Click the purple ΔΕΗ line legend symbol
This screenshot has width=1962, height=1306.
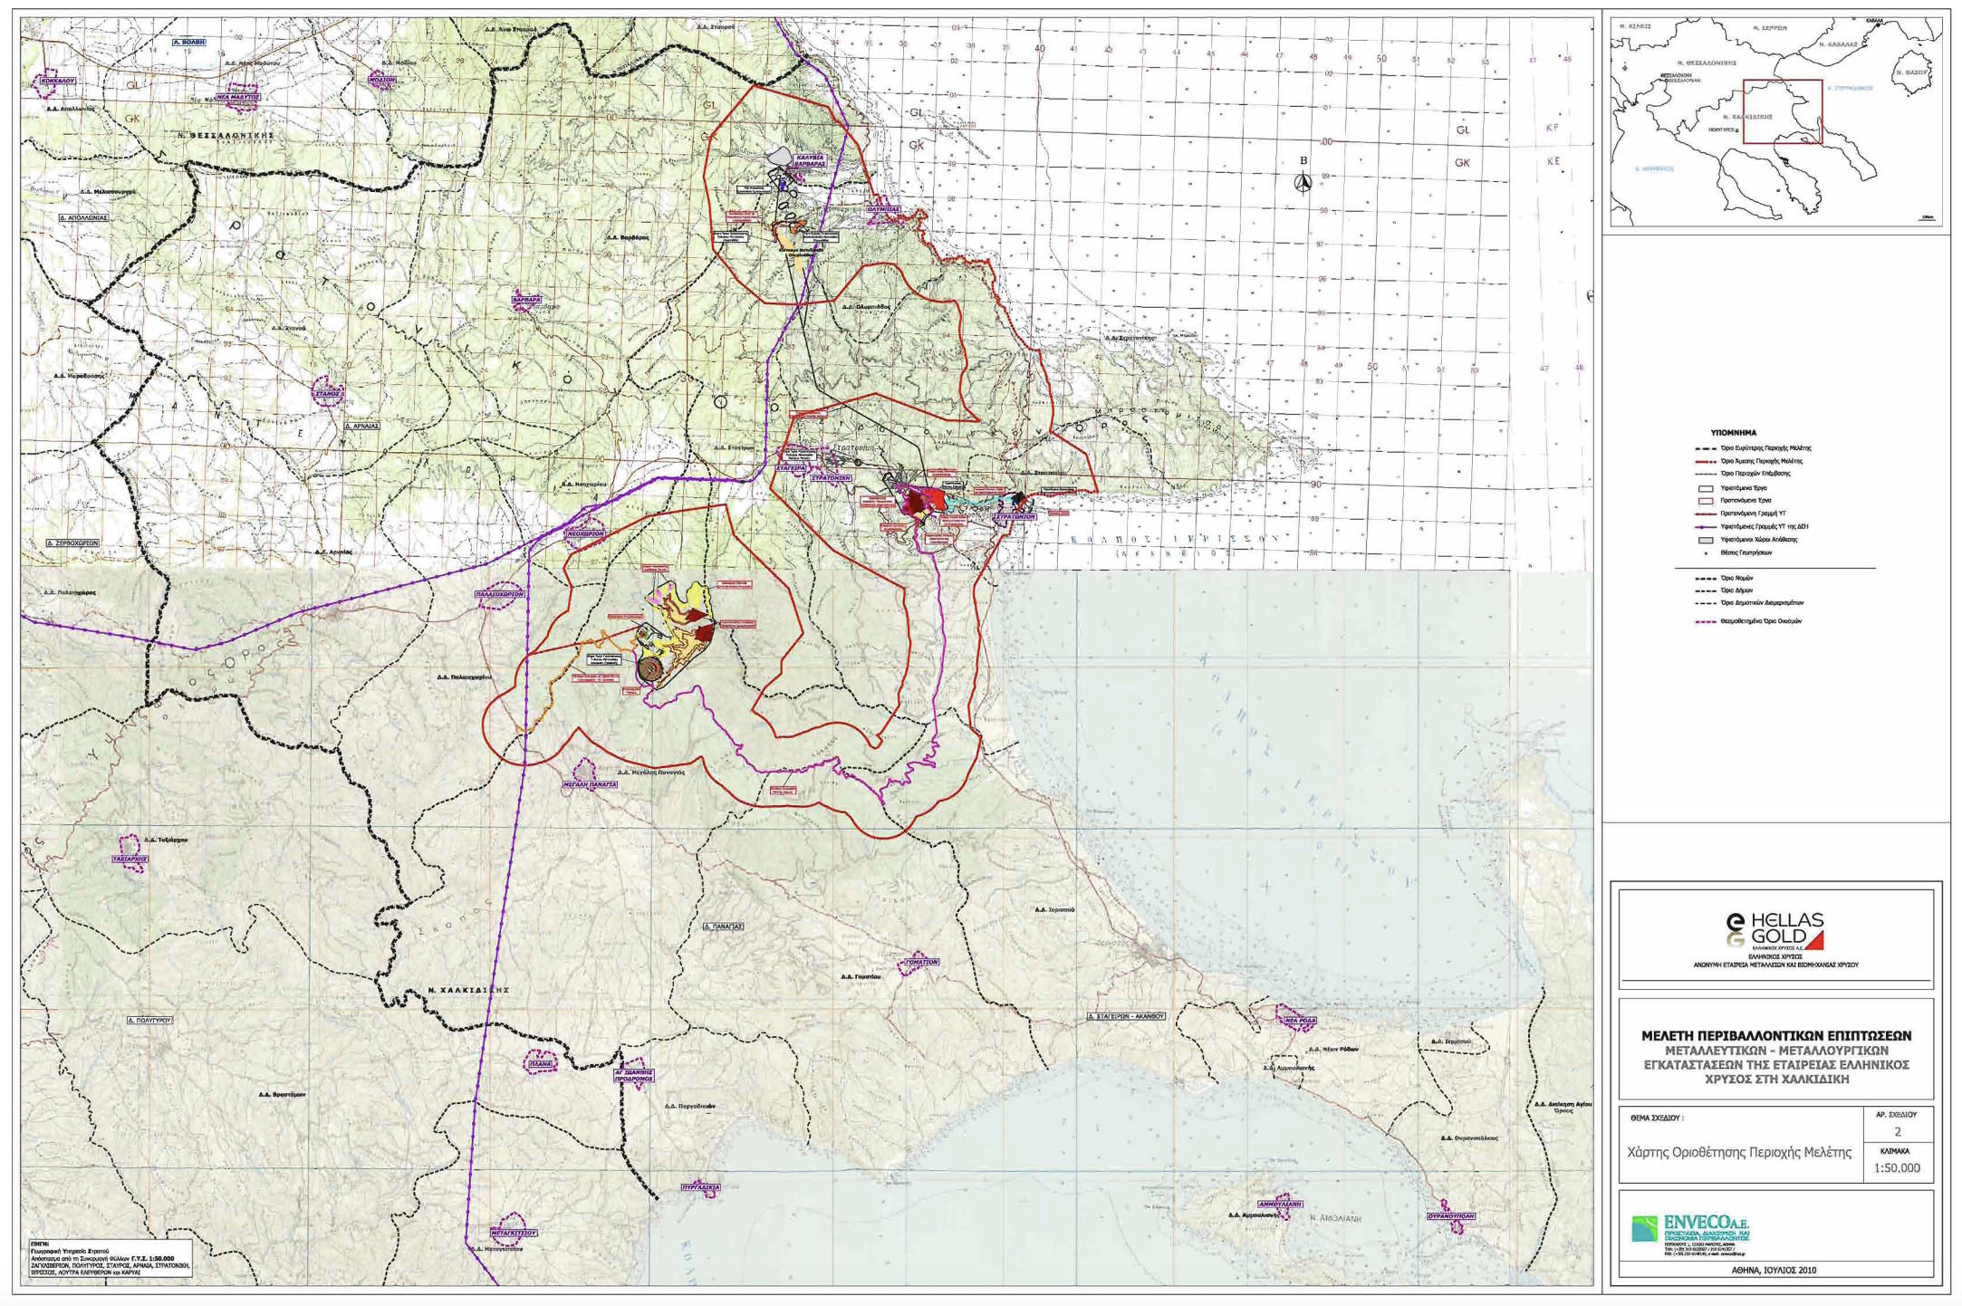click(1705, 527)
